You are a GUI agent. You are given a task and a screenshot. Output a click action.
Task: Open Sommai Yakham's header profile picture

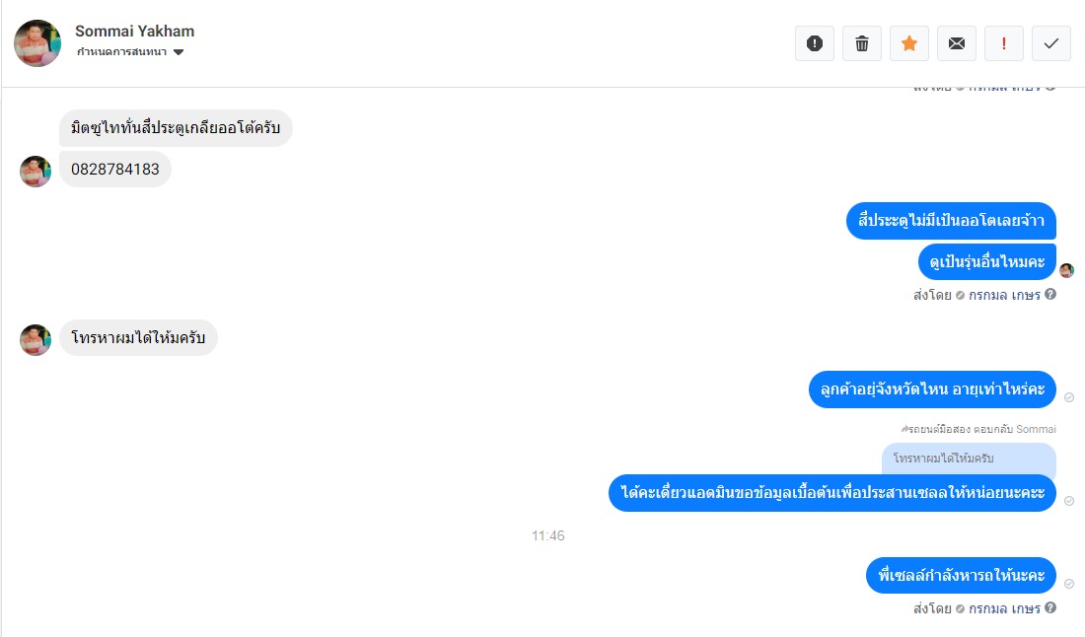(37, 42)
